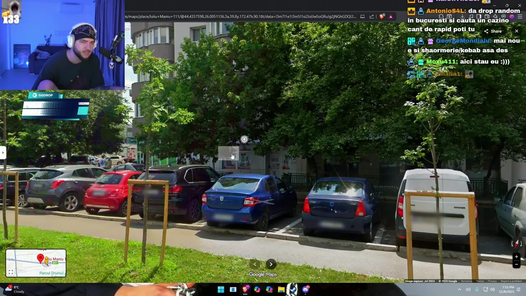This screenshot has height=296, width=526.
Task: Click Report a problem link
Action: [511, 281]
